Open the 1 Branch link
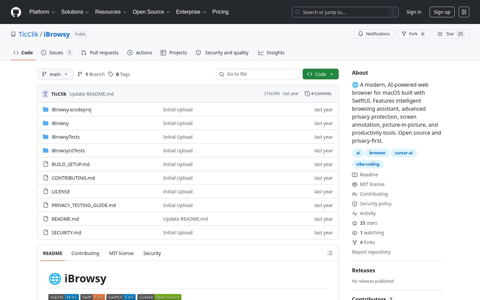The height and width of the screenshot is (300, 480). pos(91,74)
